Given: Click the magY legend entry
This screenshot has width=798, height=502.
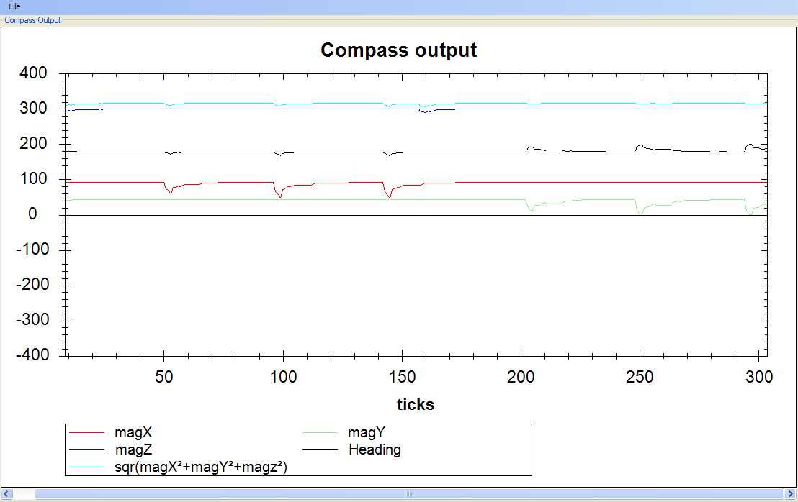Looking at the screenshot, I should click(367, 432).
